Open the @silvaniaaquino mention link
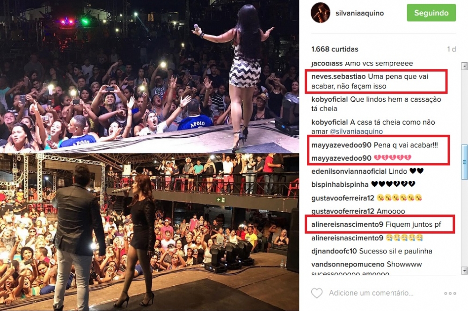This screenshot has height=311, width=468. pos(356,132)
